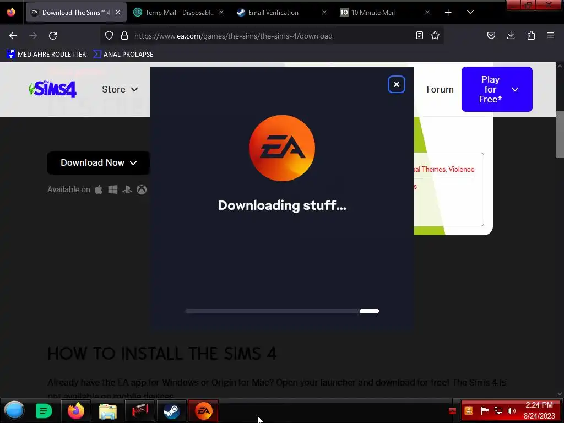Click the tracking protection shield icon
The image size is (564, 423).
click(109, 36)
